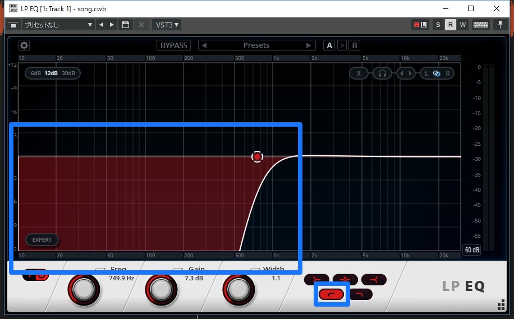
Task: Select the bell peak filter shape
Action: click(x=345, y=279)
